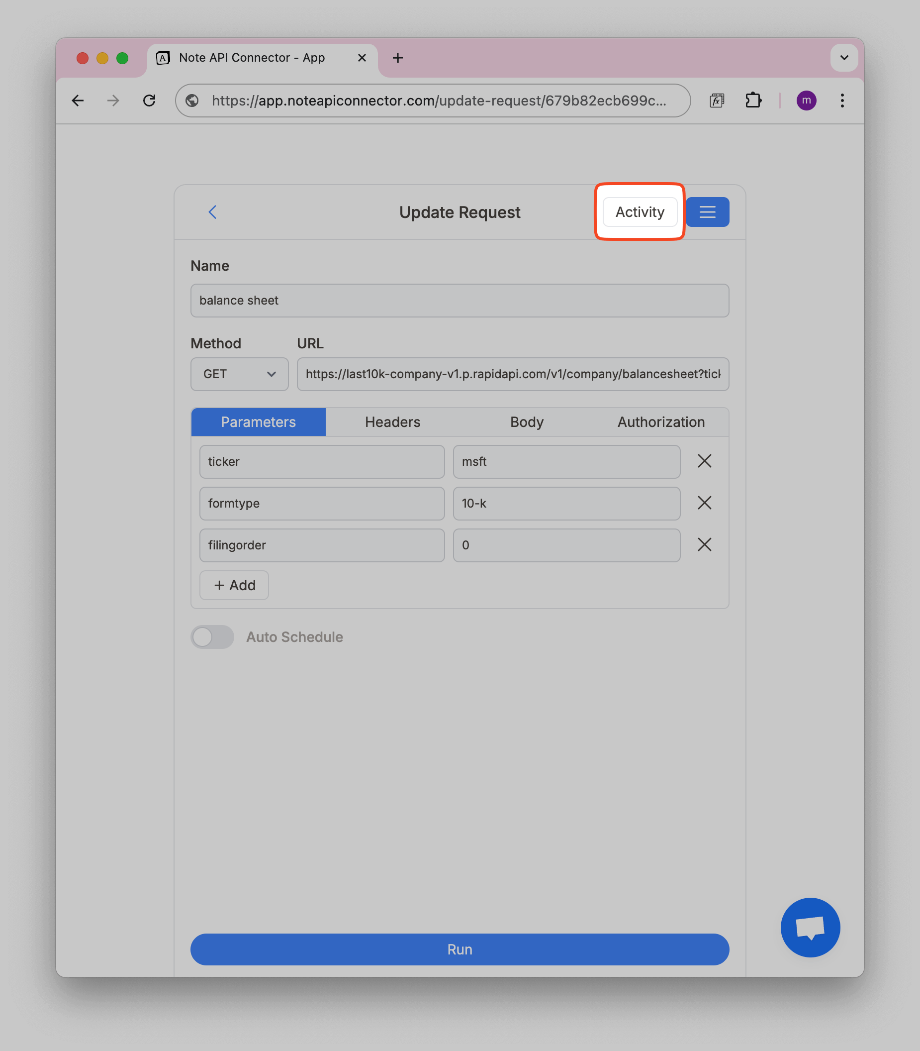This screenshot has height=1051, width=920.
Task: Add a new parameter row
Action: pyautogui.click(x=234, y=585)
